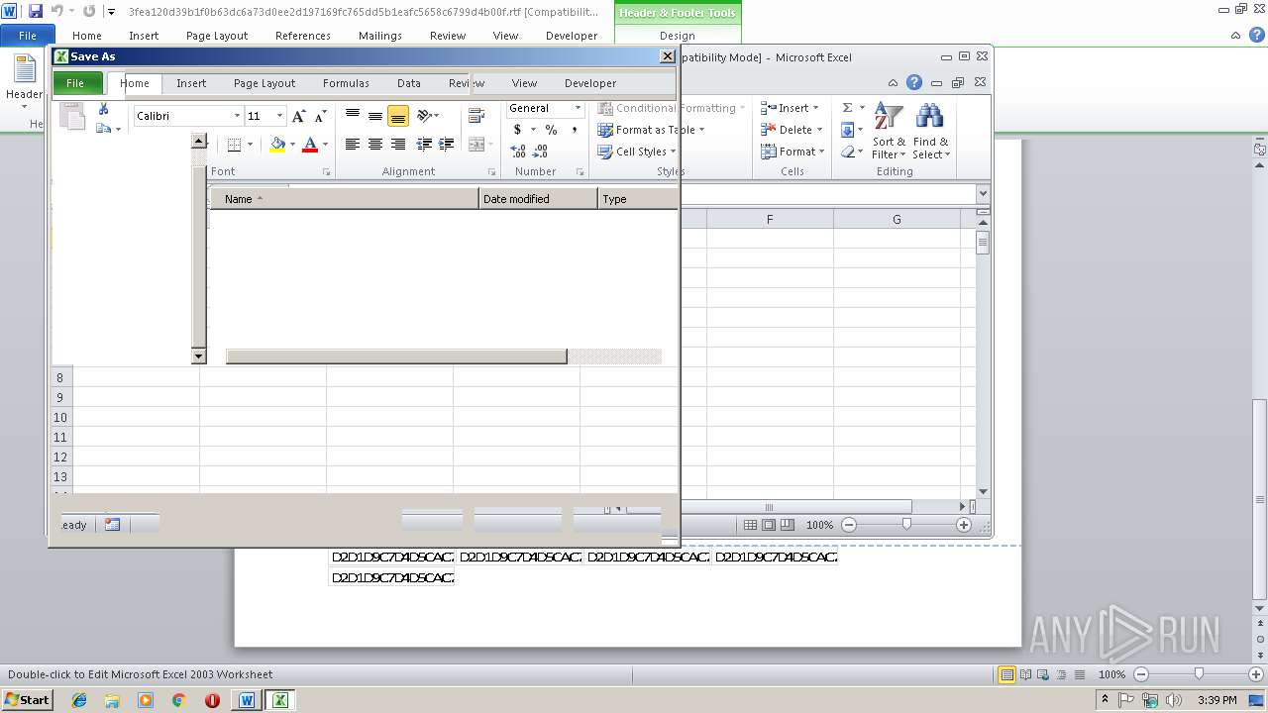Click the Cut scissors icon
Screen dimensions: 1268x713
[x=103, y=109]
